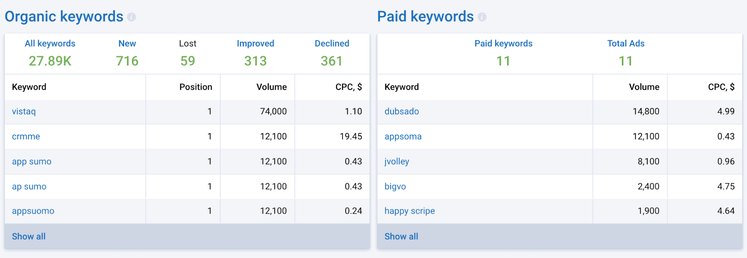Open the app sumo keyword link
Viewport: 747px width, 258px height.
(x=32, y=161)
